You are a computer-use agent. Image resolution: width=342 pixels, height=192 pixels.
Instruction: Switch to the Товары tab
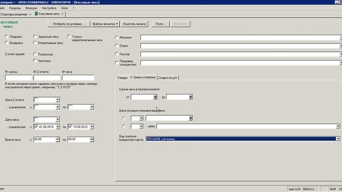point(122,78)
